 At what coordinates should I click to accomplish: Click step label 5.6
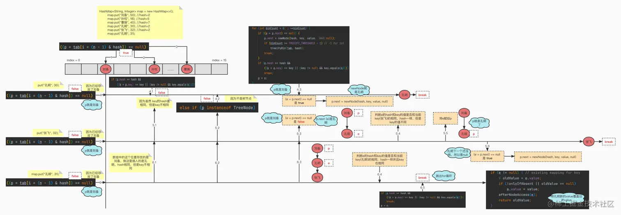pyautogui.click(x=487, y=146)
